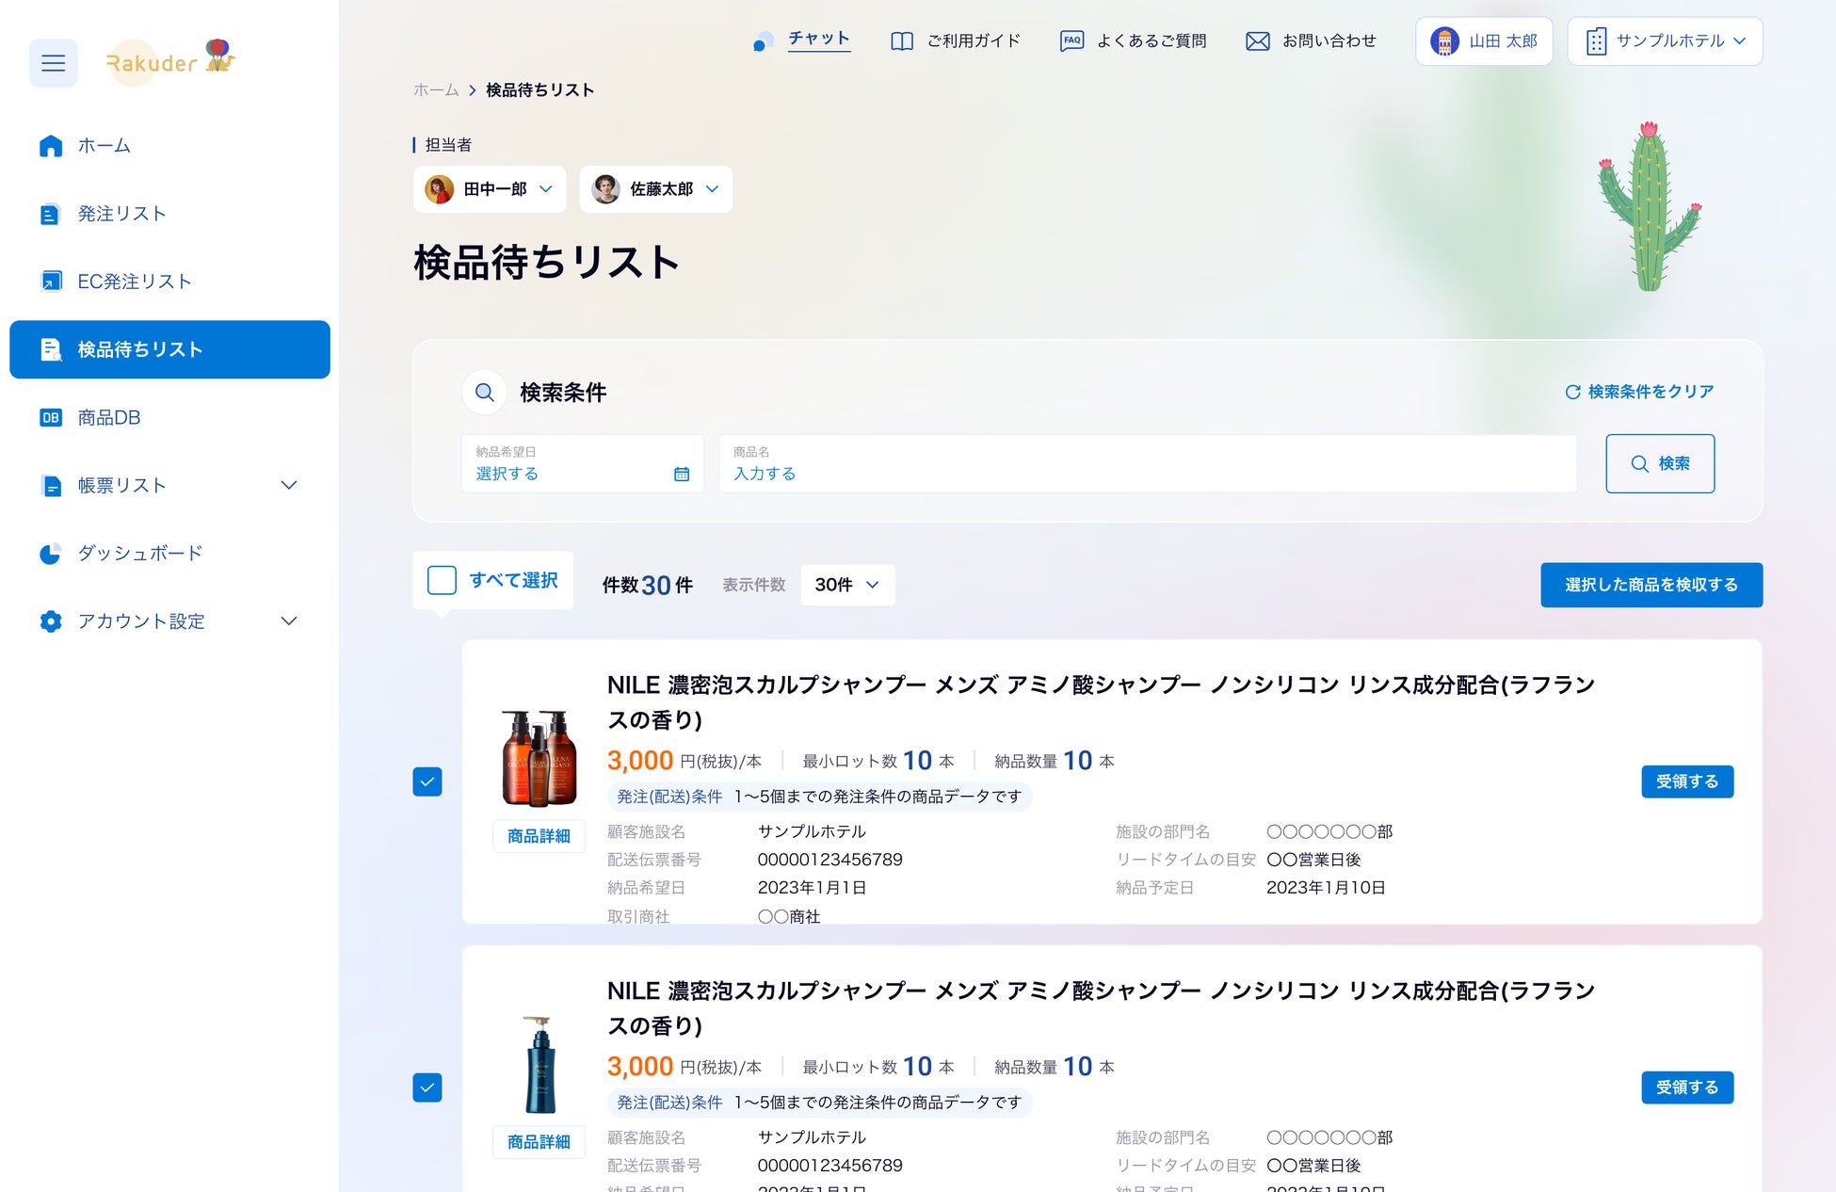This screenshot has height=1192, width=1836.
Task: Click the 商品名 input field
Action: point(1147,464)
